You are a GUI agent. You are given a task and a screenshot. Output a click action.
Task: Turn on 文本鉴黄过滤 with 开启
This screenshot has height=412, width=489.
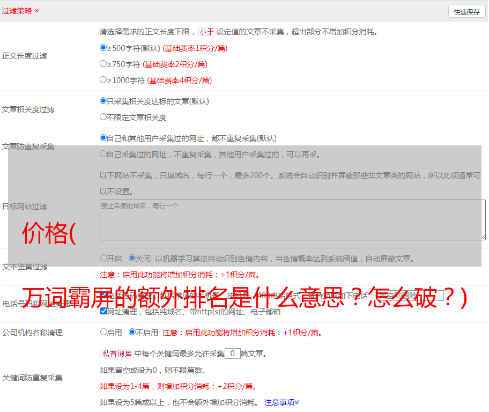click(x=103, y=258)
